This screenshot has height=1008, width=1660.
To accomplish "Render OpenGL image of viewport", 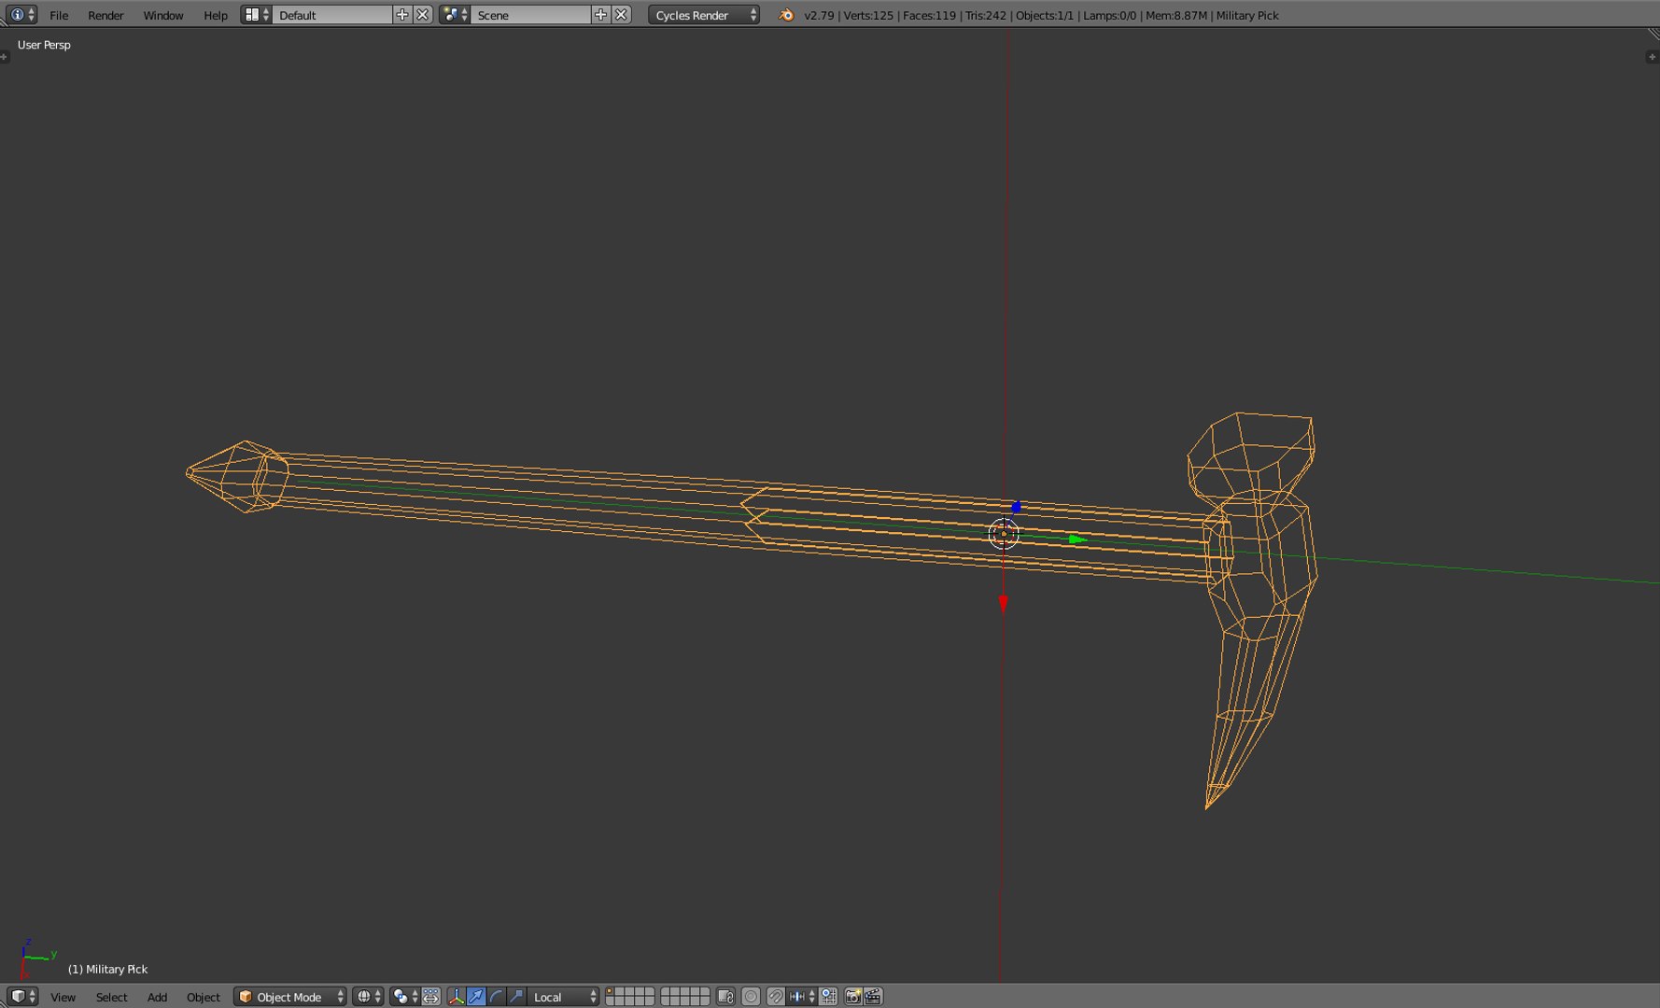I will pos(852,997).
